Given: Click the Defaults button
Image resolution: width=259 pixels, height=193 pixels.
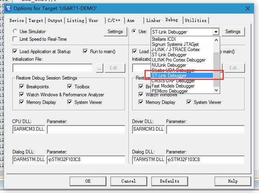Looking at the screenshot, I should click(x=169, y=181).
